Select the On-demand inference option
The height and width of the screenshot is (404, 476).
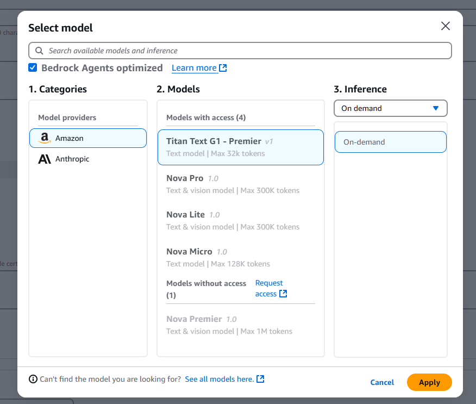(x=390, y=141)
